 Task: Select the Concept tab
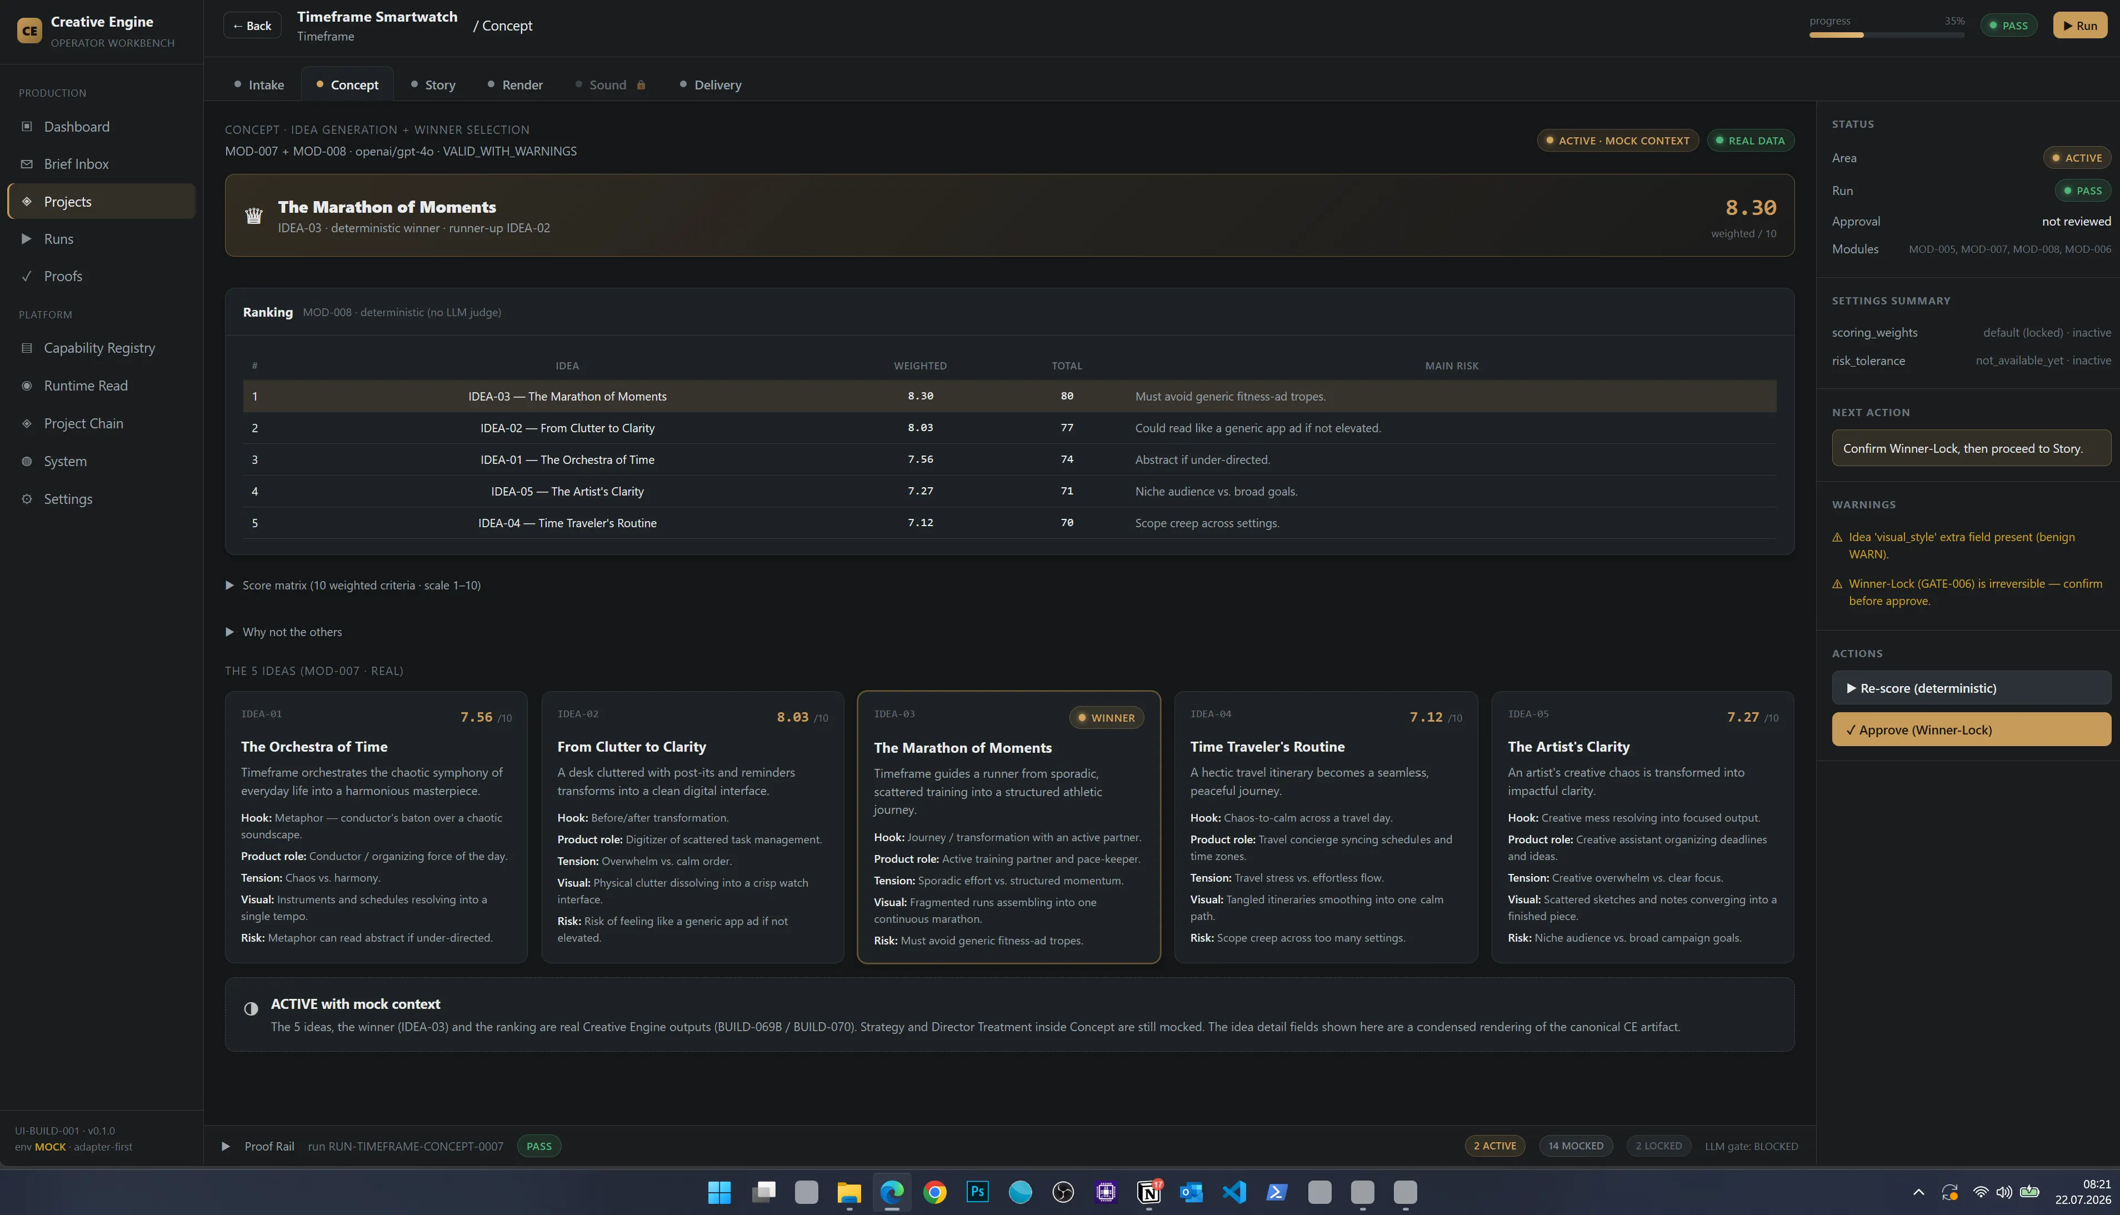347,85
